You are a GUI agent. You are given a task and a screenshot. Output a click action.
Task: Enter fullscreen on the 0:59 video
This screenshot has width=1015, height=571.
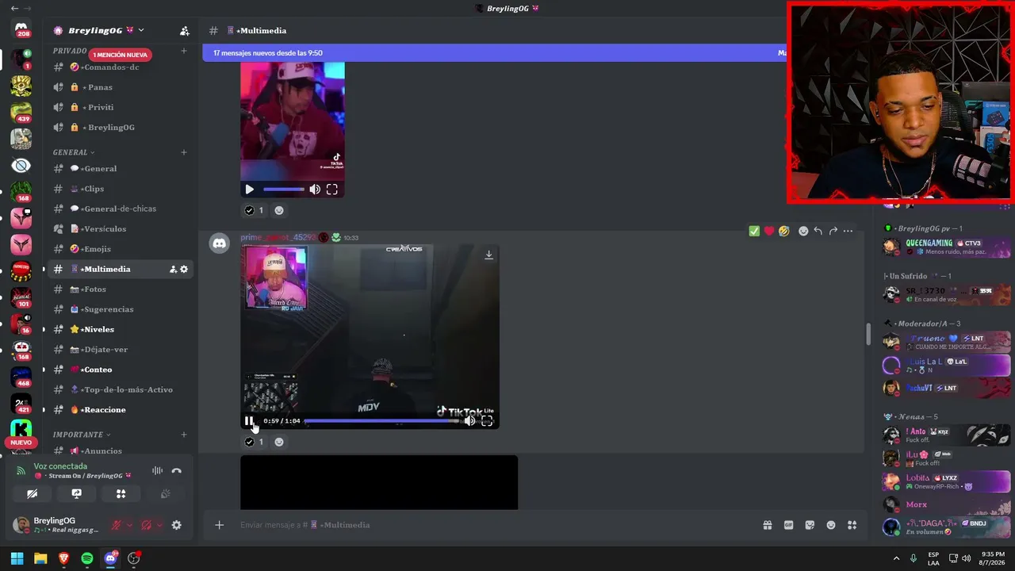487,421
